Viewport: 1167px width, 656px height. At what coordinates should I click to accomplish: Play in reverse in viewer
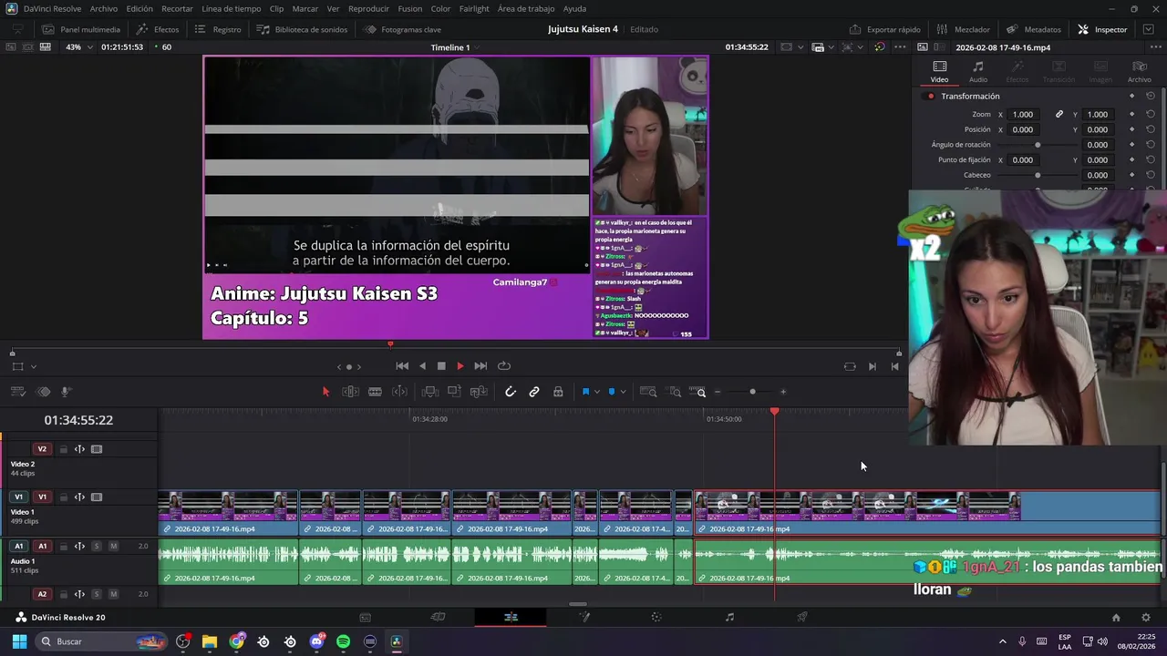[422, 366]
